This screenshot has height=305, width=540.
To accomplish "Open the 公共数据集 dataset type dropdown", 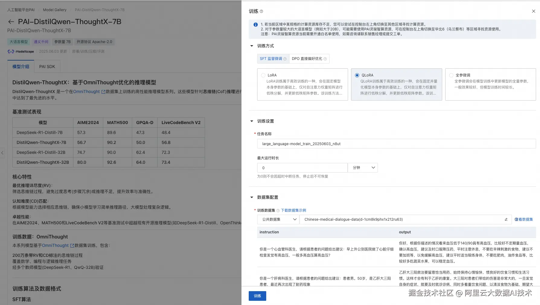I will (x=278, y=219).
